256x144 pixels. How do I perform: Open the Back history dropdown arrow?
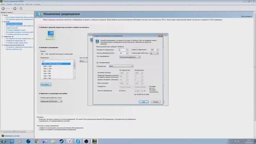tap(12, 8)
